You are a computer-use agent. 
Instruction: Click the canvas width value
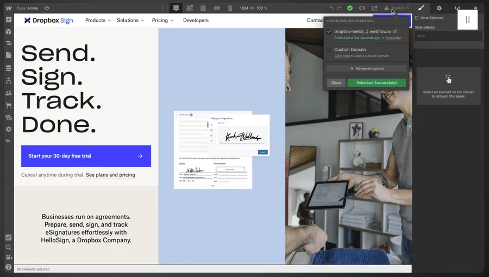(247, 8)
